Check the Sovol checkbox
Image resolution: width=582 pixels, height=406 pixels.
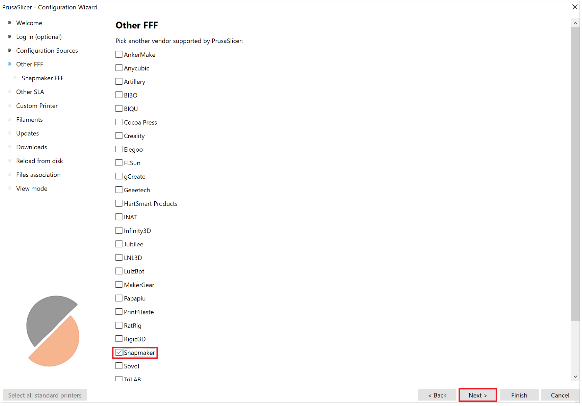[119, 366]
